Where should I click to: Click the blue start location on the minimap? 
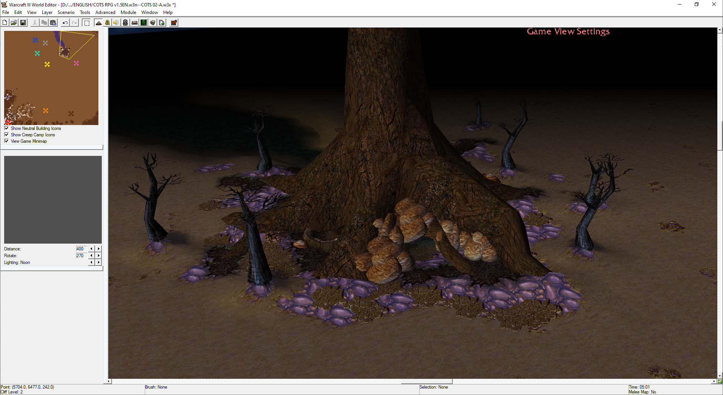pyautogui.click(x=35, y=40)
